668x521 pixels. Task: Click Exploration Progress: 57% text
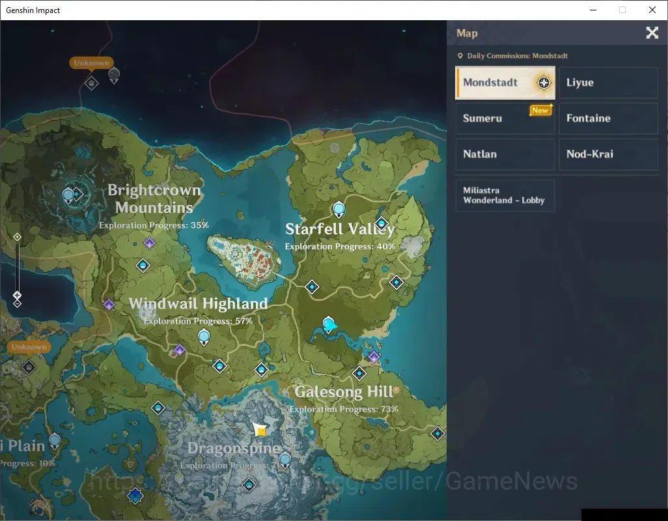[x=198, y=321]
